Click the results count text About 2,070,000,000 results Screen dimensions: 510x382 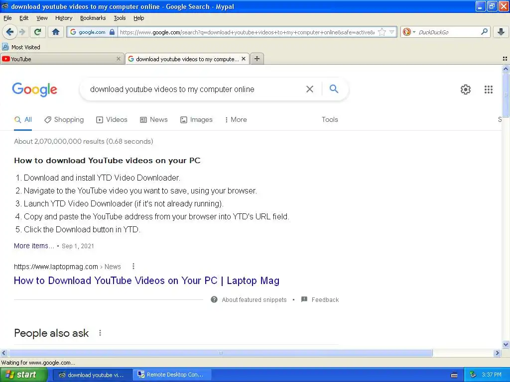(84, 141)
